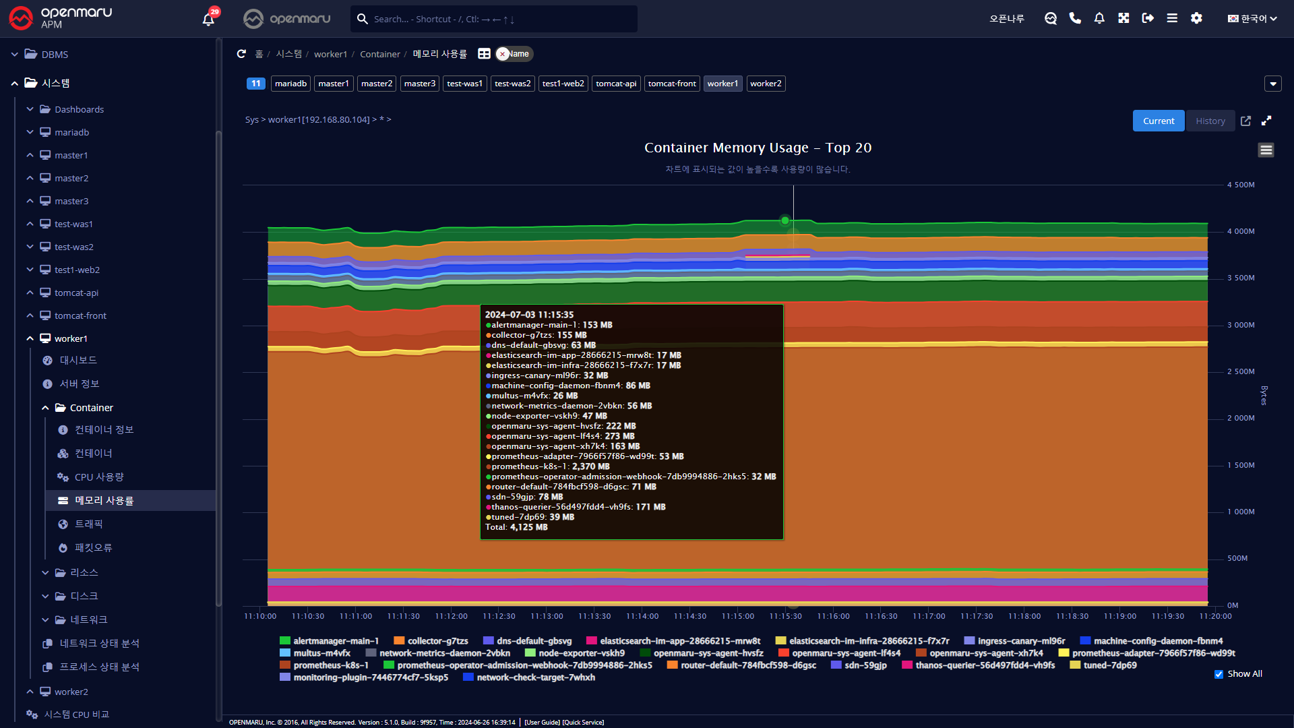The height and width of the screenshot is (728, 1294).
Task: Toggle the Name switch
Action: pyautogui.click(x=514, y=54)
